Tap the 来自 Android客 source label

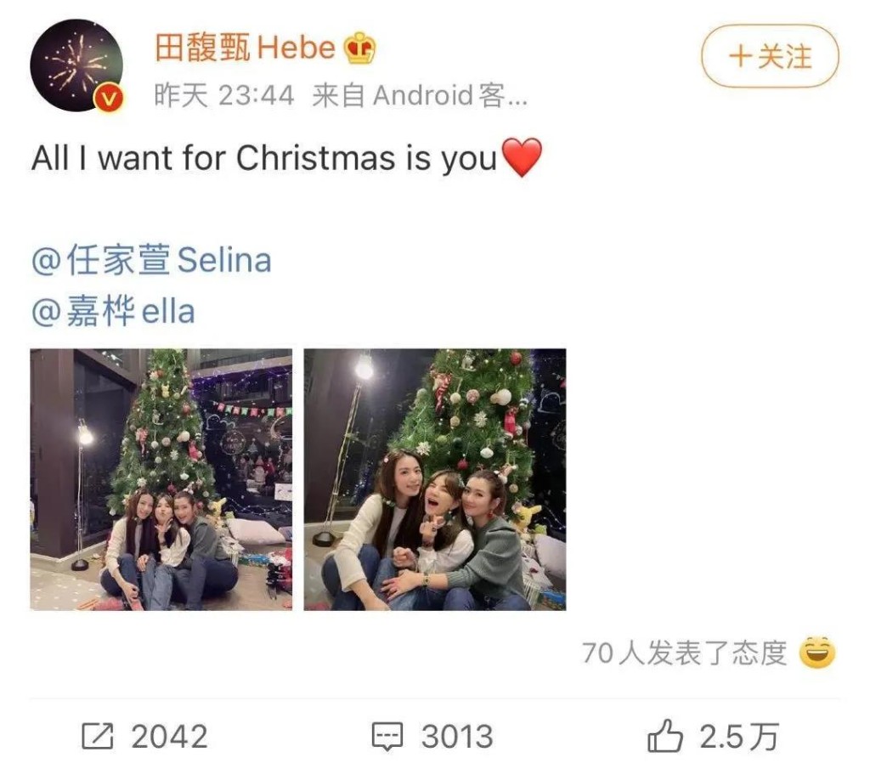[x=420, y=95]
